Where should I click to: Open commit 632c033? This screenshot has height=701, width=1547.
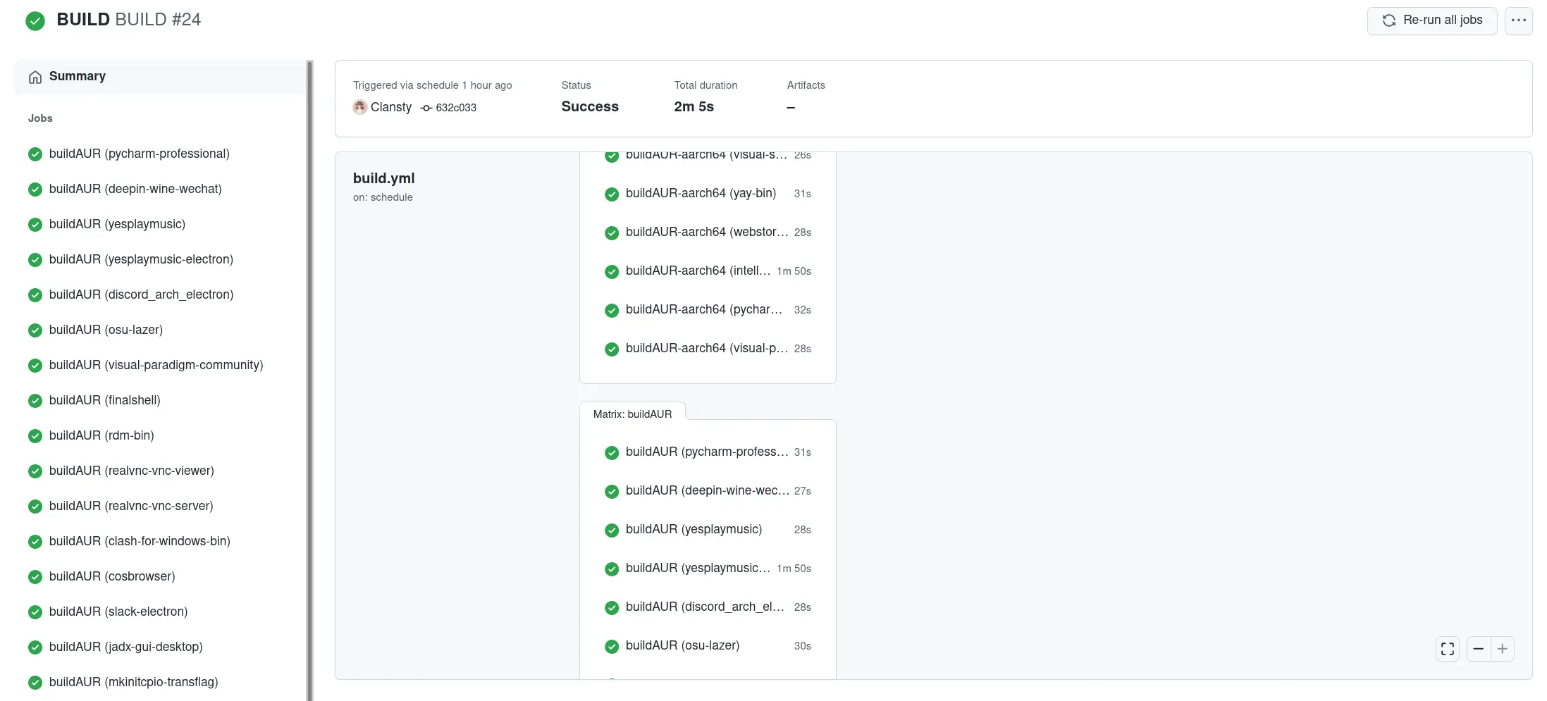point(456,108)
